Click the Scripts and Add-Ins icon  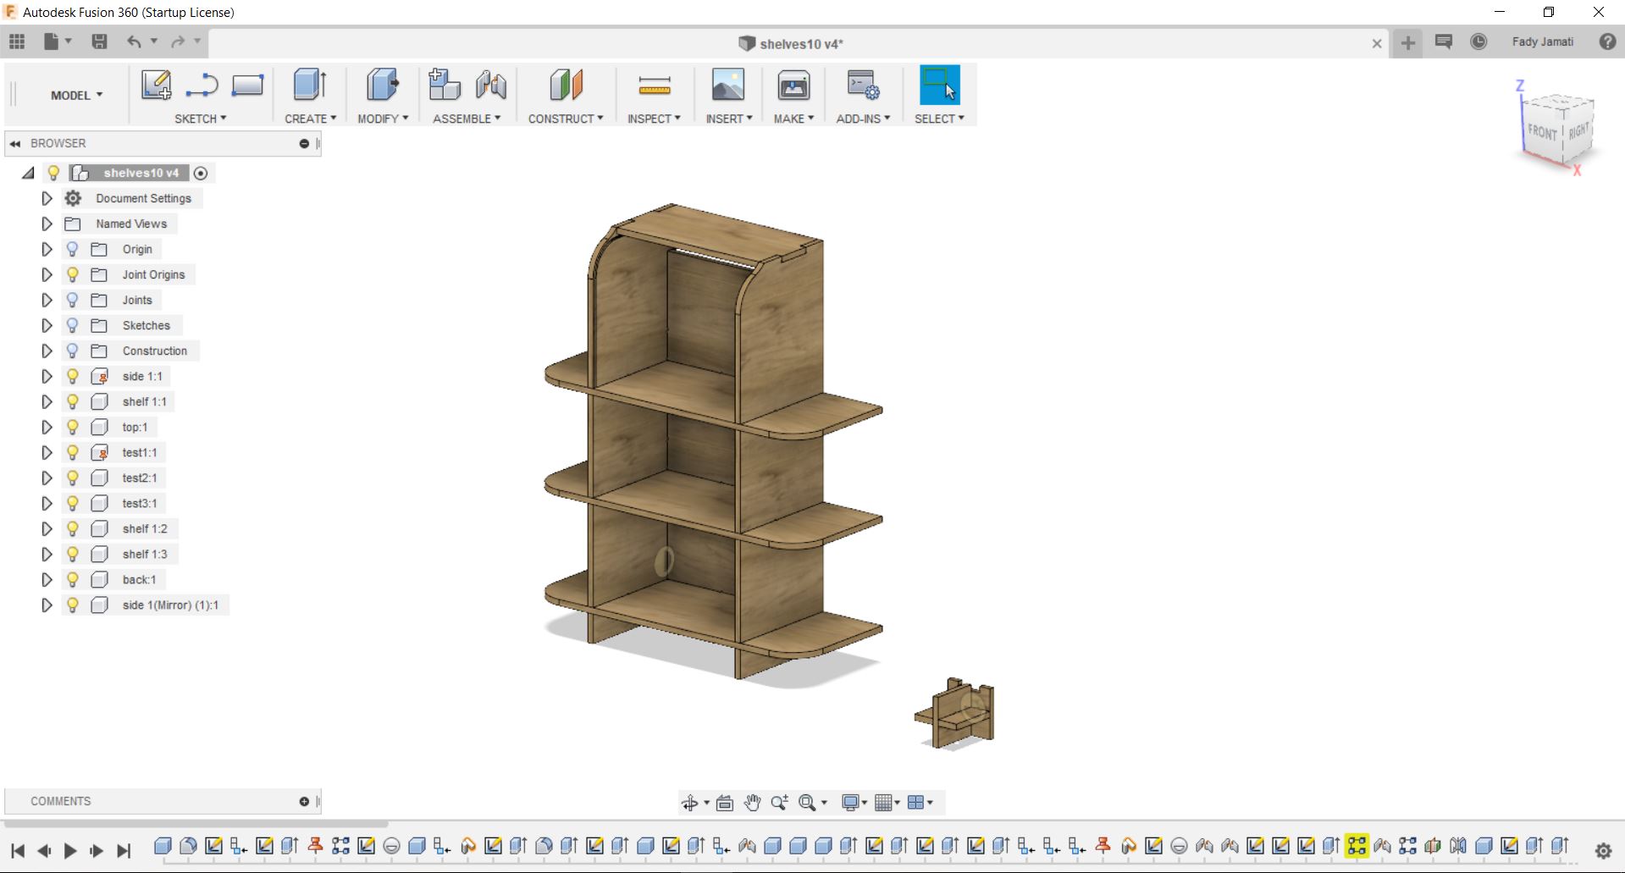tap(863, 86)
